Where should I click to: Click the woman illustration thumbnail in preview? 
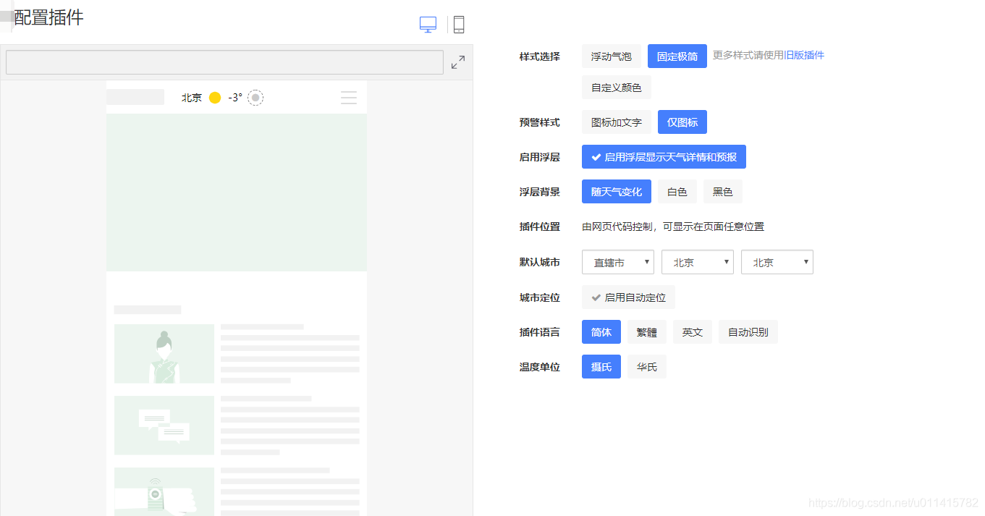pyautogui.click(x=164, y=354)
